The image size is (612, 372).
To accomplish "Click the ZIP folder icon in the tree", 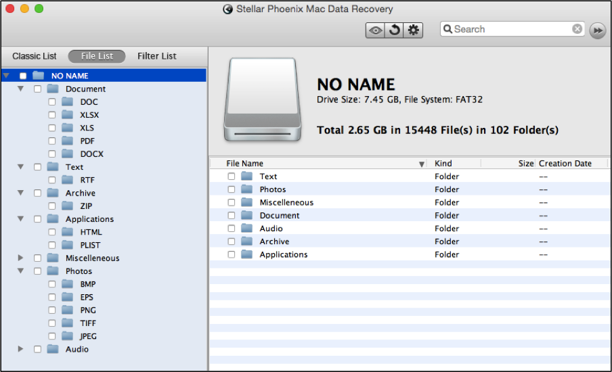I will [68, 206].
